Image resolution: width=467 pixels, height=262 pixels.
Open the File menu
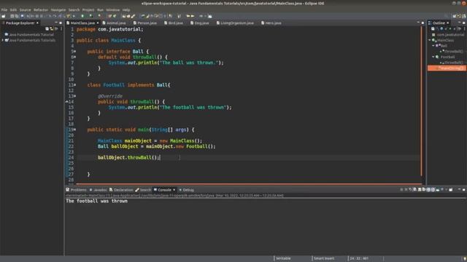click(4, 9)
